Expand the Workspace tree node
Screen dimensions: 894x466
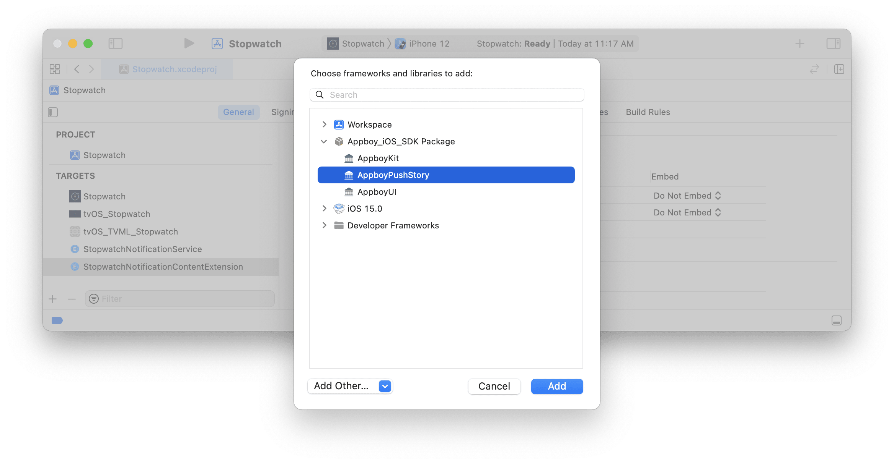(x=324, y=125)
